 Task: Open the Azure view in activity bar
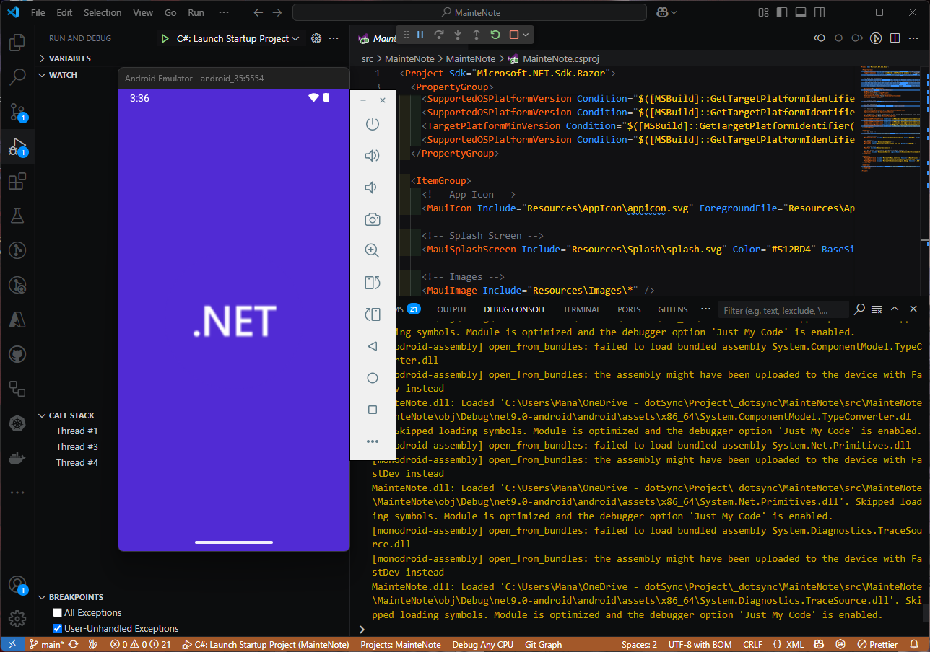coord(17,320)
